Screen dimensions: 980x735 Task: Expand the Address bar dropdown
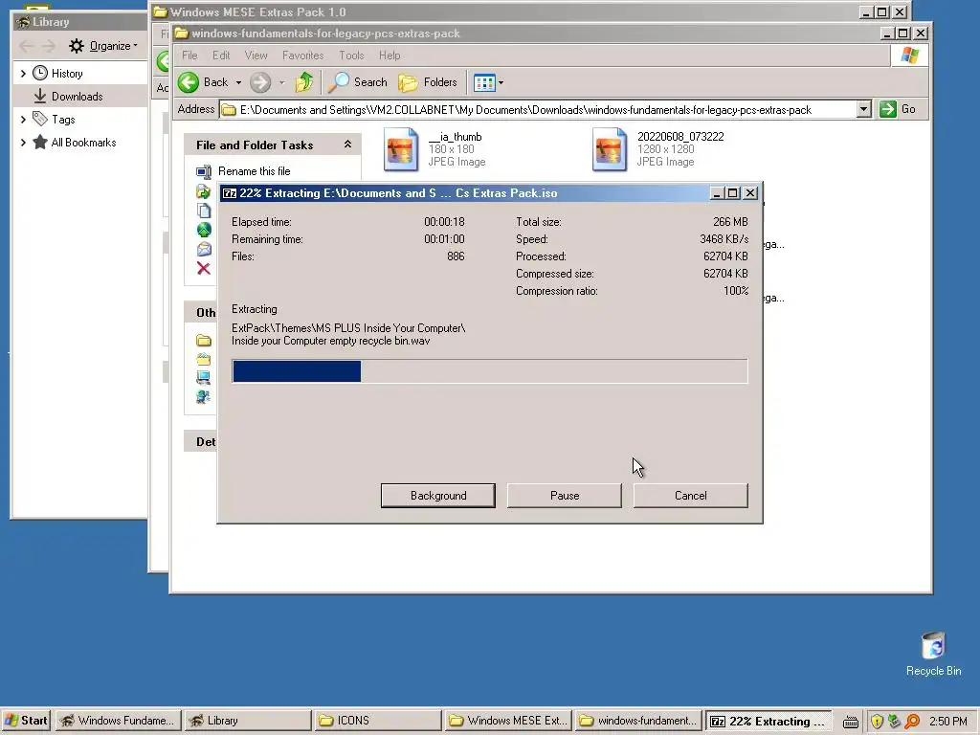point(864,110)
